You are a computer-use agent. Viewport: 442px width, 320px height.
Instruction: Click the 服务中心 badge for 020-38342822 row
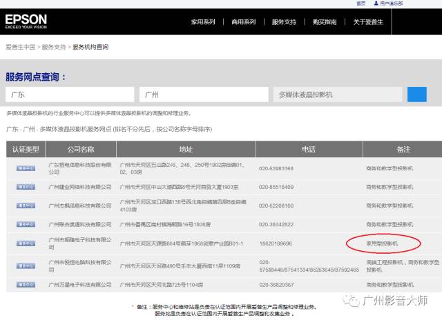click(x=26, y=224)
